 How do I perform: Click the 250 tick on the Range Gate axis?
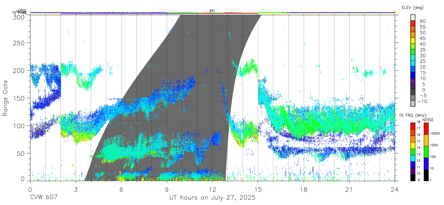[19, 43]
